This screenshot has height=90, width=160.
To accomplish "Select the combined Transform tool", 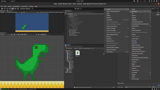I will tap(15, 9).
